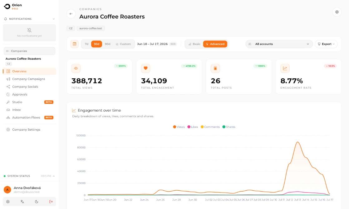Click the Views peak near Jul 13
The height and width of the screenshot is (209, 349).
(297, 142)
